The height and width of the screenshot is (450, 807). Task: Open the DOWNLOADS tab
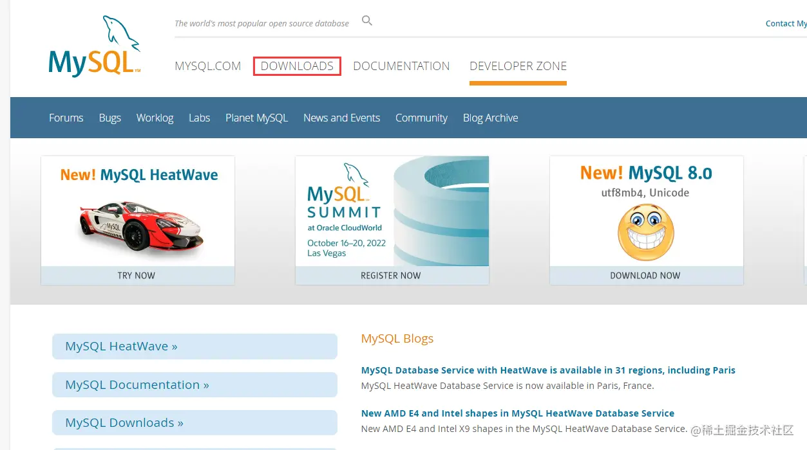coord(297,66)
